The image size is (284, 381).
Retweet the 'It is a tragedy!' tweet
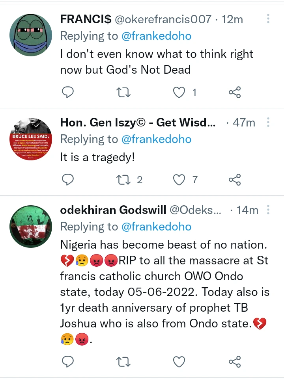click(124, 180)
